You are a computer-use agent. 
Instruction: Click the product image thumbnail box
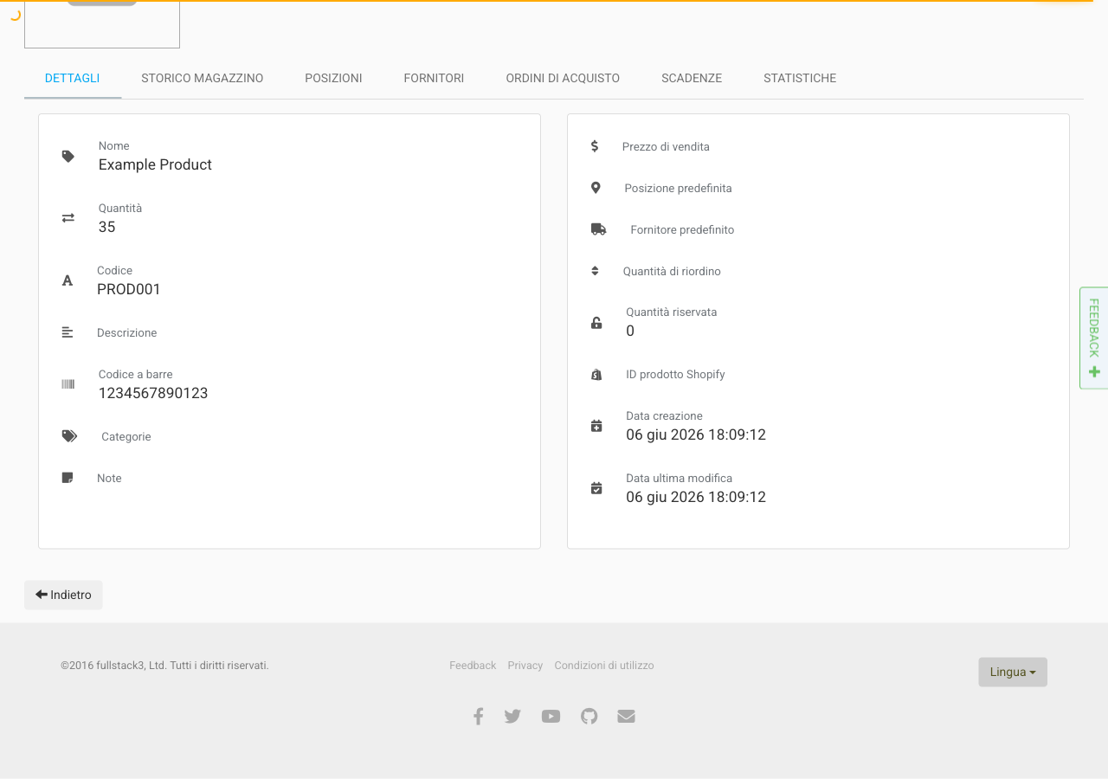(102, 24)
